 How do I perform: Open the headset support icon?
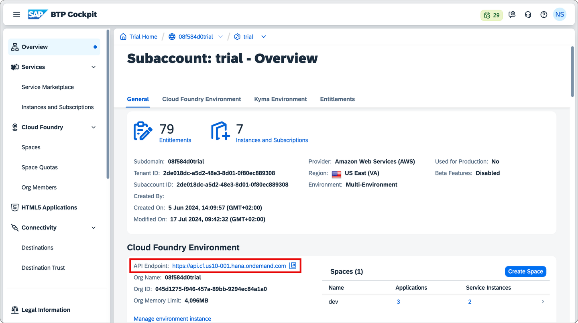tap(528, 15)
